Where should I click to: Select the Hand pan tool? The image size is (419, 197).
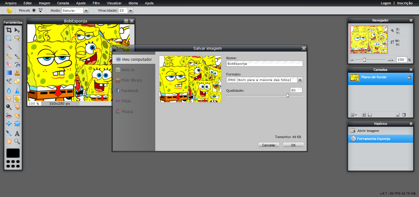9,141
